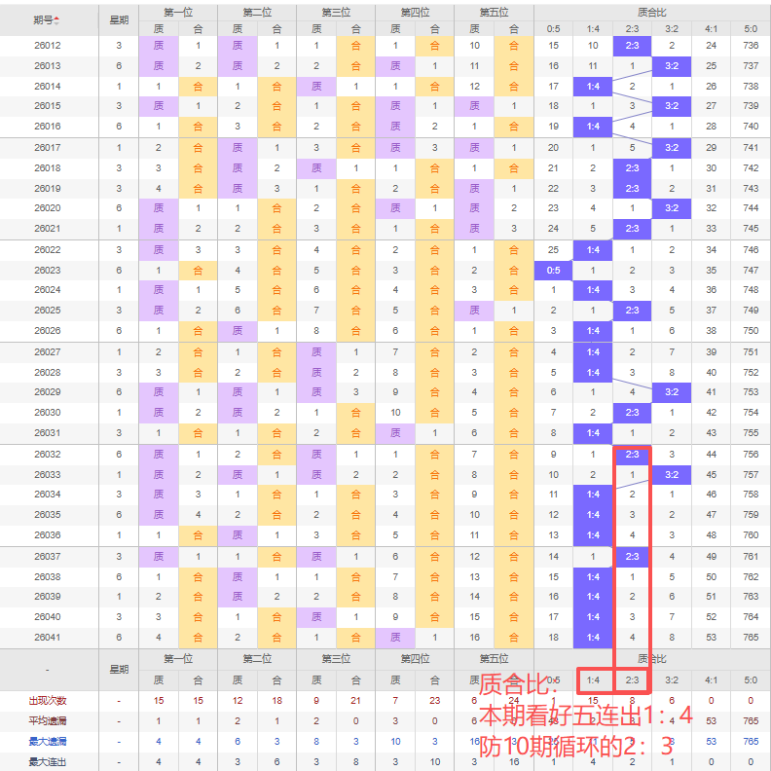Select the 星期 header beside the 期号 header
This screenshot has height=771, width=771.
[119, 20]
